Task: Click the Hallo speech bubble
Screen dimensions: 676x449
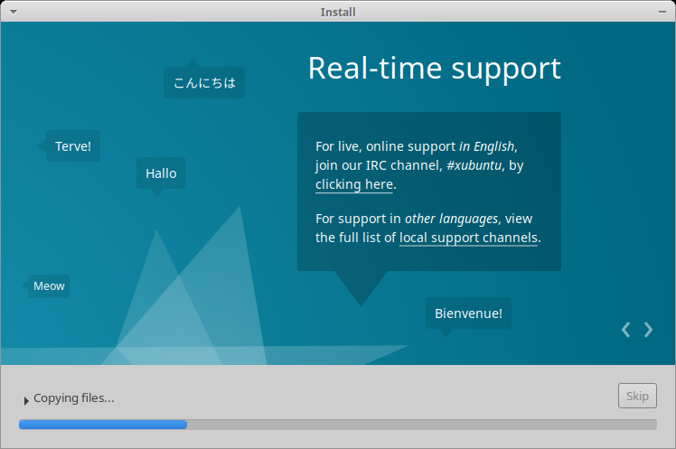Action: click(161, 173)
